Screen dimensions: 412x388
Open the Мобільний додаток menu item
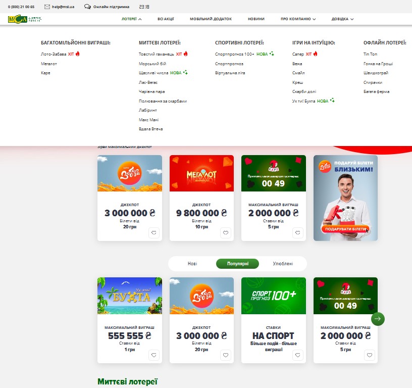click(211, 19)
